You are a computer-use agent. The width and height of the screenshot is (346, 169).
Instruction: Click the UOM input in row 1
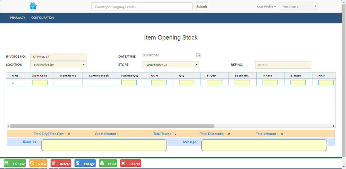pos(159,83)
